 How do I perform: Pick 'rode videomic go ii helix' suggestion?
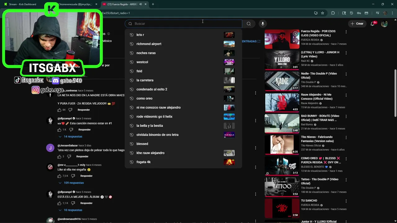(183, 116)
